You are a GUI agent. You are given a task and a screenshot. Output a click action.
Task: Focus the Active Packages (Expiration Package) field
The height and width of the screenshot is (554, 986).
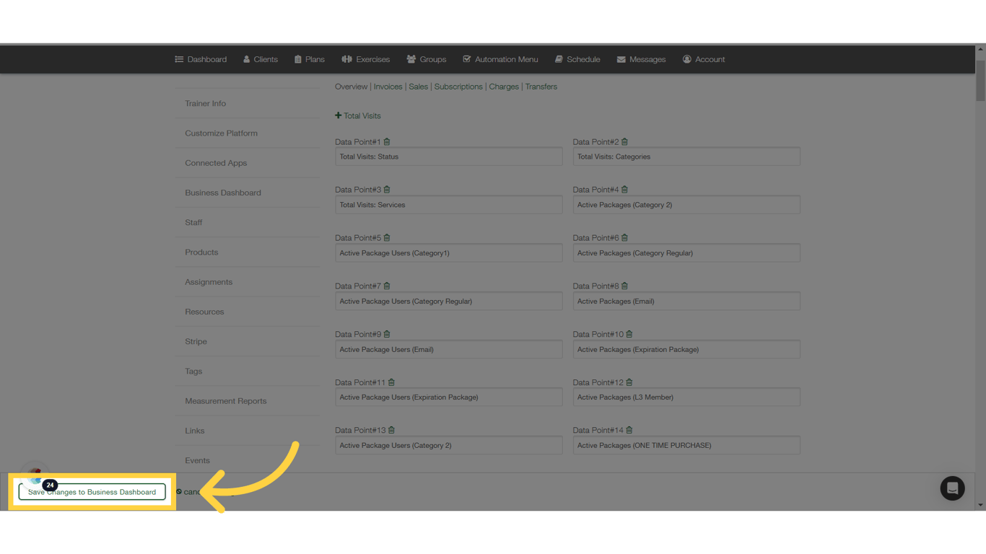[x=686, y=349]
